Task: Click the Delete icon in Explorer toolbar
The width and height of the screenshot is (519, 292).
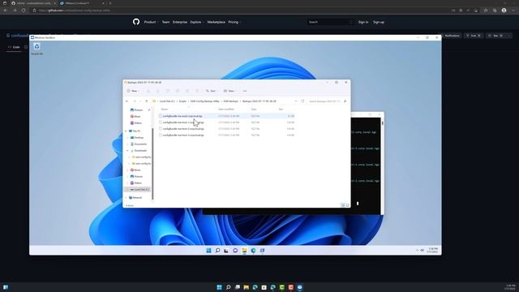Action: (197, 91)
